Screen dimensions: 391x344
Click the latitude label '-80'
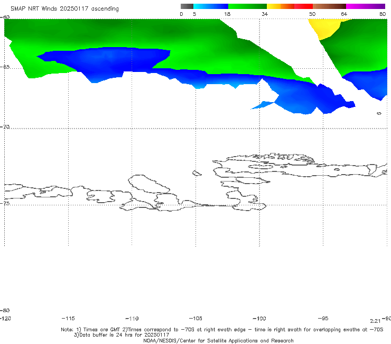tap(5, 310)
